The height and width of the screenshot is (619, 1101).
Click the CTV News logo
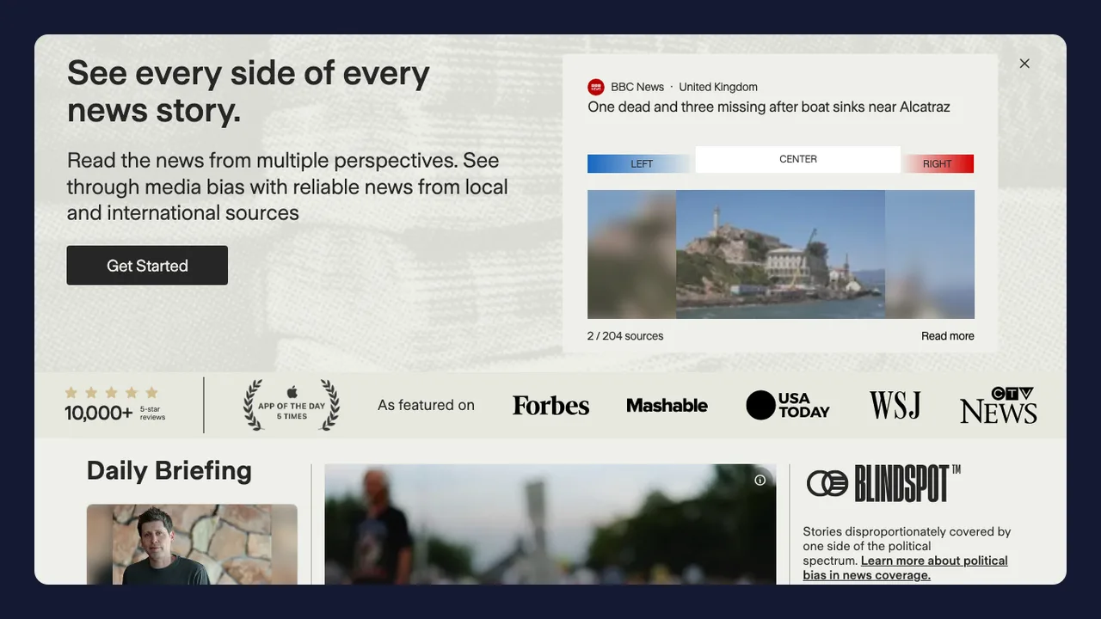[999, 405]
